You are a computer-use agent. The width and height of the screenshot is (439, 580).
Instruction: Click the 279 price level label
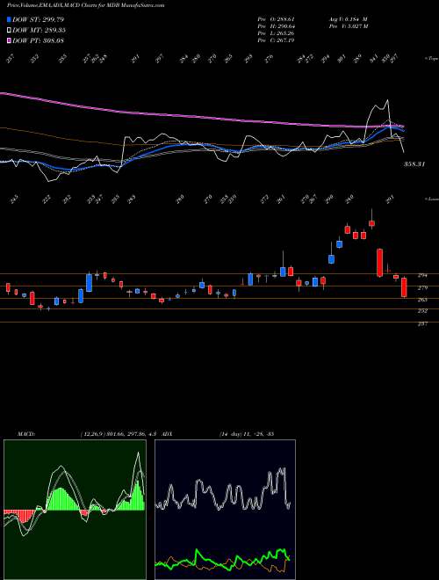tap(422, 287)
